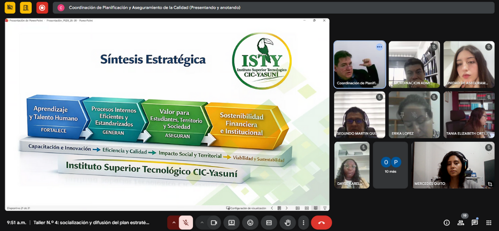Viewport: 499px width, 231px height.
Task: Select Mercedes Quito video tile
Action: (453, 165)
